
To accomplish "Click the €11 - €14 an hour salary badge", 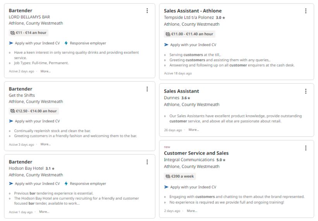I will [x=28, y=33].
